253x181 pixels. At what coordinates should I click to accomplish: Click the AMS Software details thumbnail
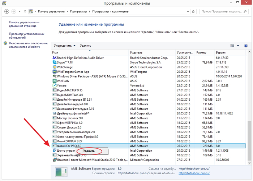pyautogui.click(x=61, y=172)
